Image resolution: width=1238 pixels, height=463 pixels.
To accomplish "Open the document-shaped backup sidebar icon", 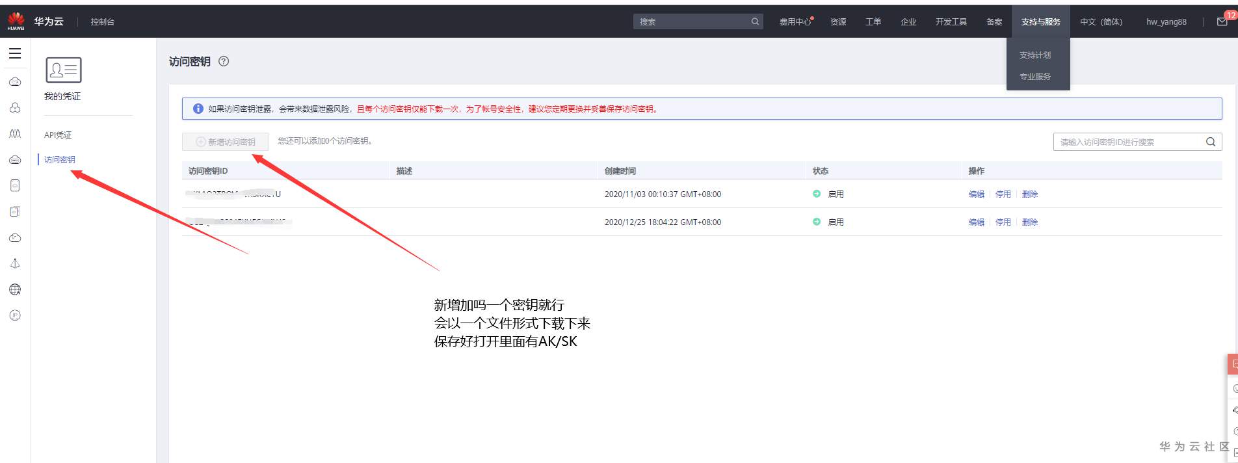I will pyautogui.click(x=15, y=211).
